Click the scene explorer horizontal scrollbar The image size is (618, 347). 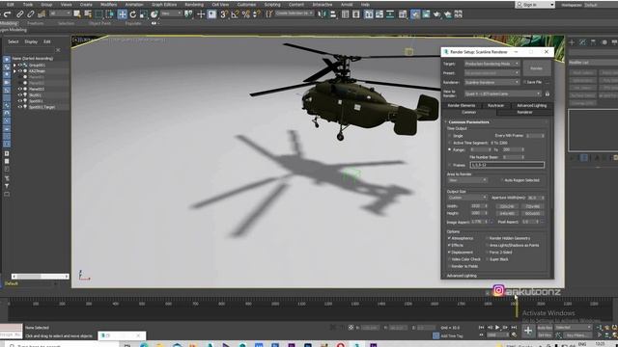pyautogui.click(x=41, y=277)
